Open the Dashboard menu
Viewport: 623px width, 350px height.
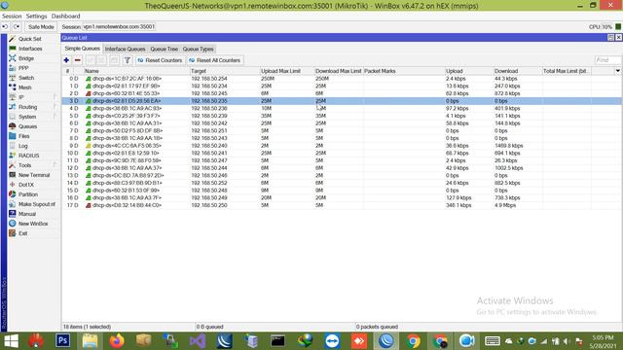tap(65, 16)
